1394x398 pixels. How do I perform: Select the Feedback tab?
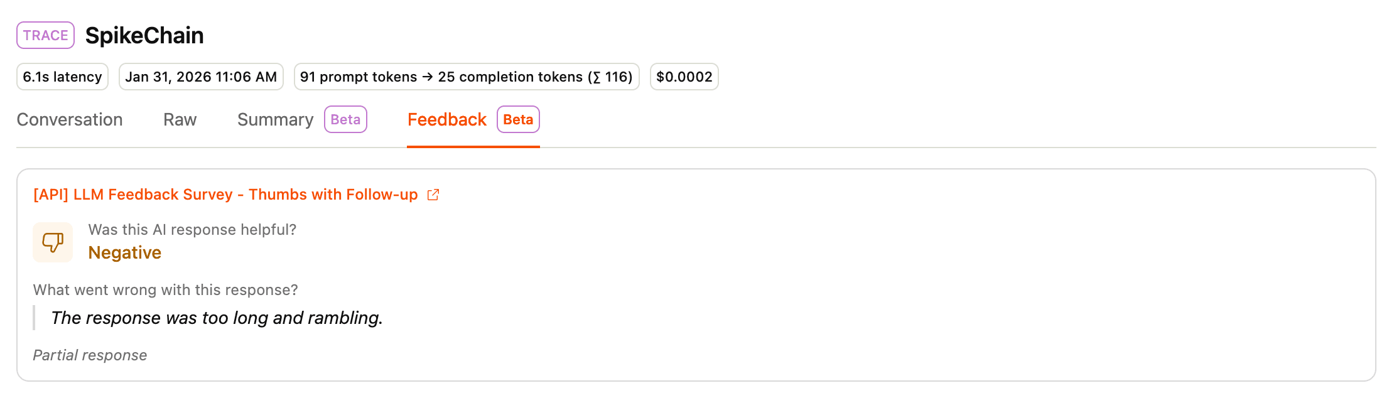[x=446, y=119]
